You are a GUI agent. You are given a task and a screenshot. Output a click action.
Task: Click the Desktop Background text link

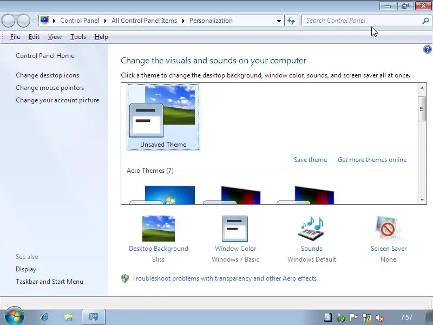point(159,249)
